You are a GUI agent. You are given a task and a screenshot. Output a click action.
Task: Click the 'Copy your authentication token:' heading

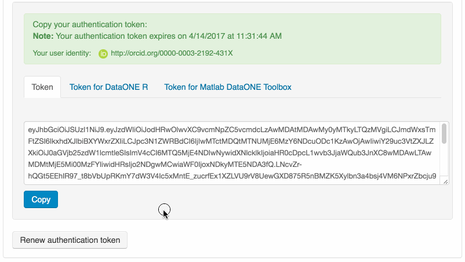coord(90,24)
